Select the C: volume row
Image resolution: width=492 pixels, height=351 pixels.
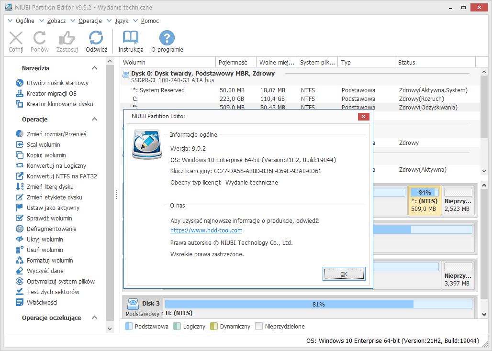300,99
